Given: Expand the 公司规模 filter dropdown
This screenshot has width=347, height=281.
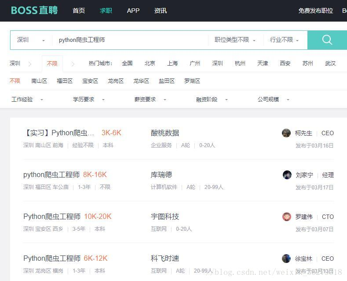Looking at the screenshot, I should [x=273, y=99].
